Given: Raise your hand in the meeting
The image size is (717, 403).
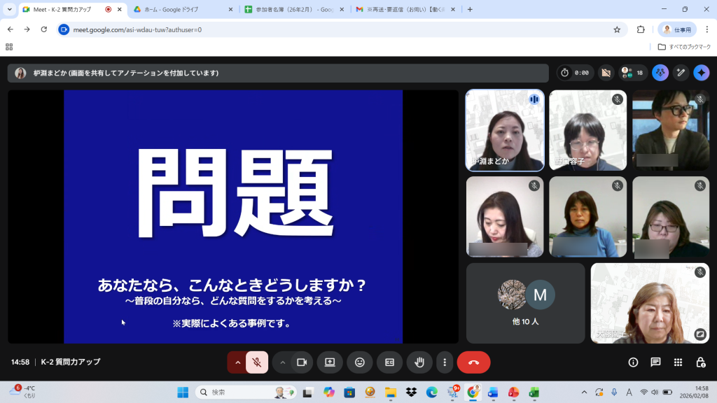Looking at the screenshot, I should [419, 362].
